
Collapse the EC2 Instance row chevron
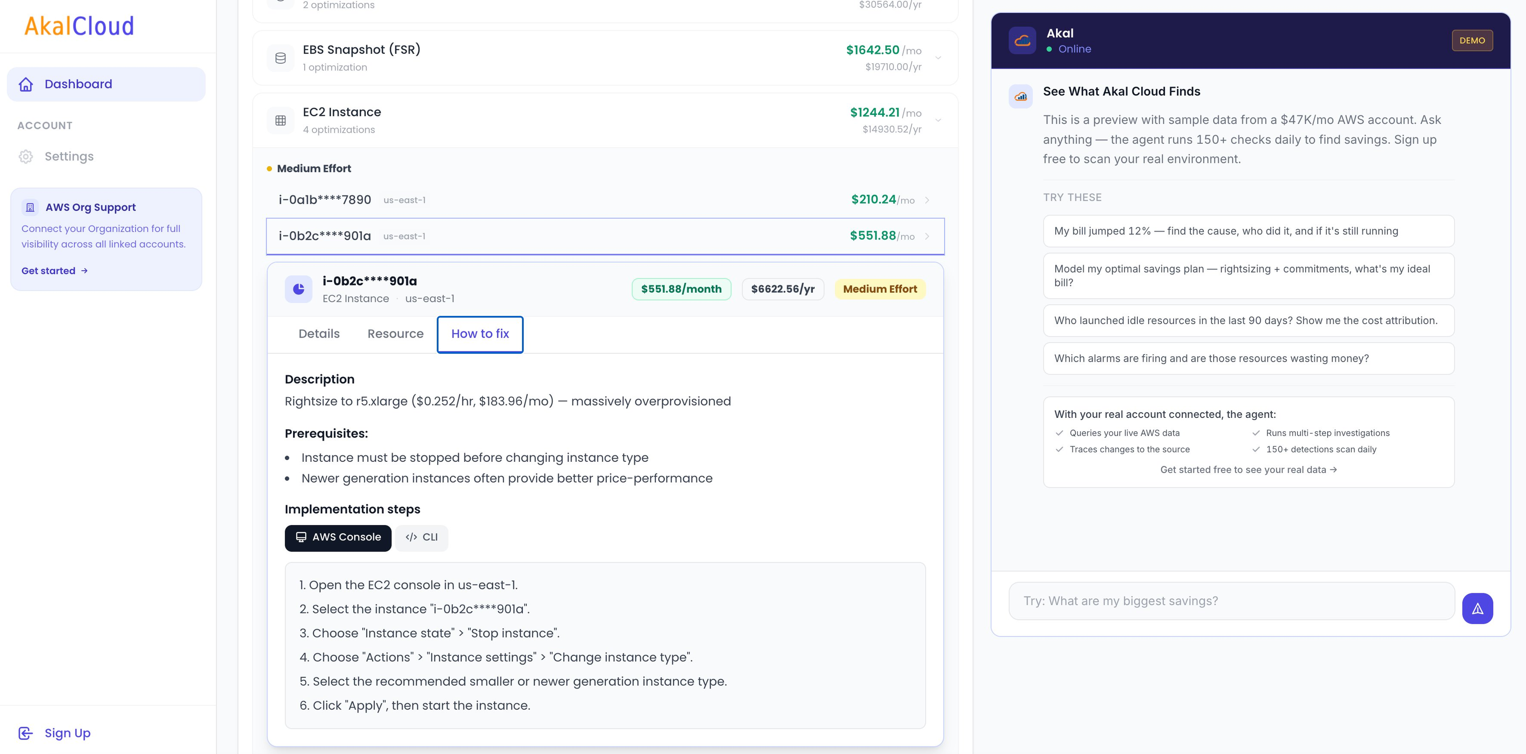tap(938, 120)
